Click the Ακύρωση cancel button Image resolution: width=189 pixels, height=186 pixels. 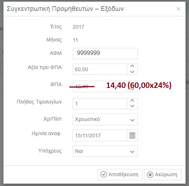pyautogui.click(x=163, y=174)
